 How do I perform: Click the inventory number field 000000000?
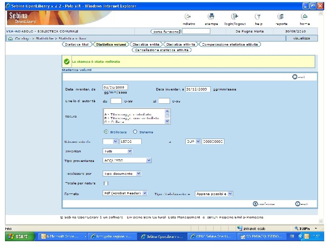click(213, 142)
